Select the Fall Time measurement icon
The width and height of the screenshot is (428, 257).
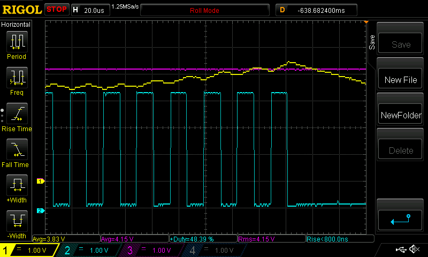(16, 150)
